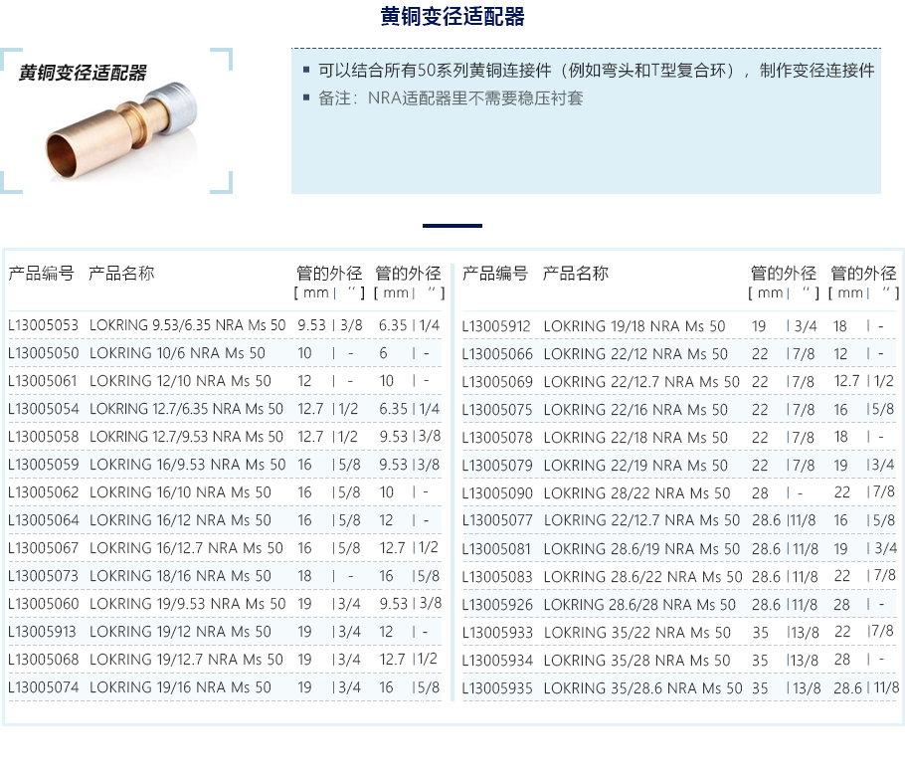Screen dimensions: 905x776
Task: Click product code L13005064
Action: pos(44,520)
